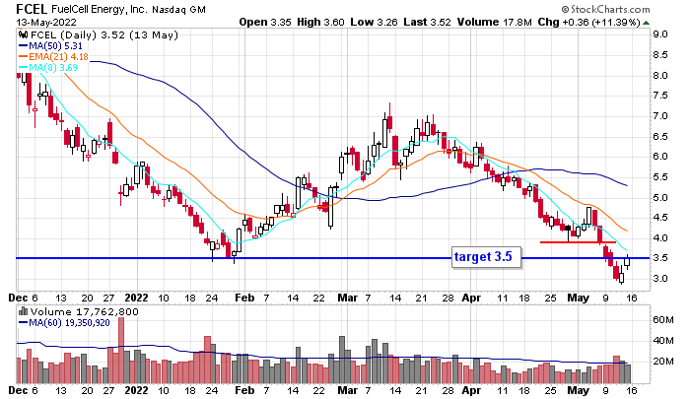Screen dimensions: 690x399
Task: Click the 2022 label under the volume panel
Action: (136, 390)
